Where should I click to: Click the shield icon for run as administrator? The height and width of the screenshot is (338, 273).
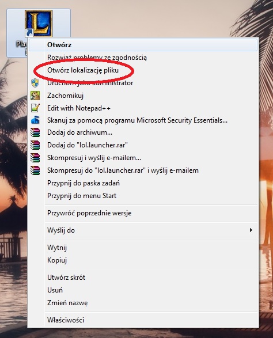pos(35,83)
